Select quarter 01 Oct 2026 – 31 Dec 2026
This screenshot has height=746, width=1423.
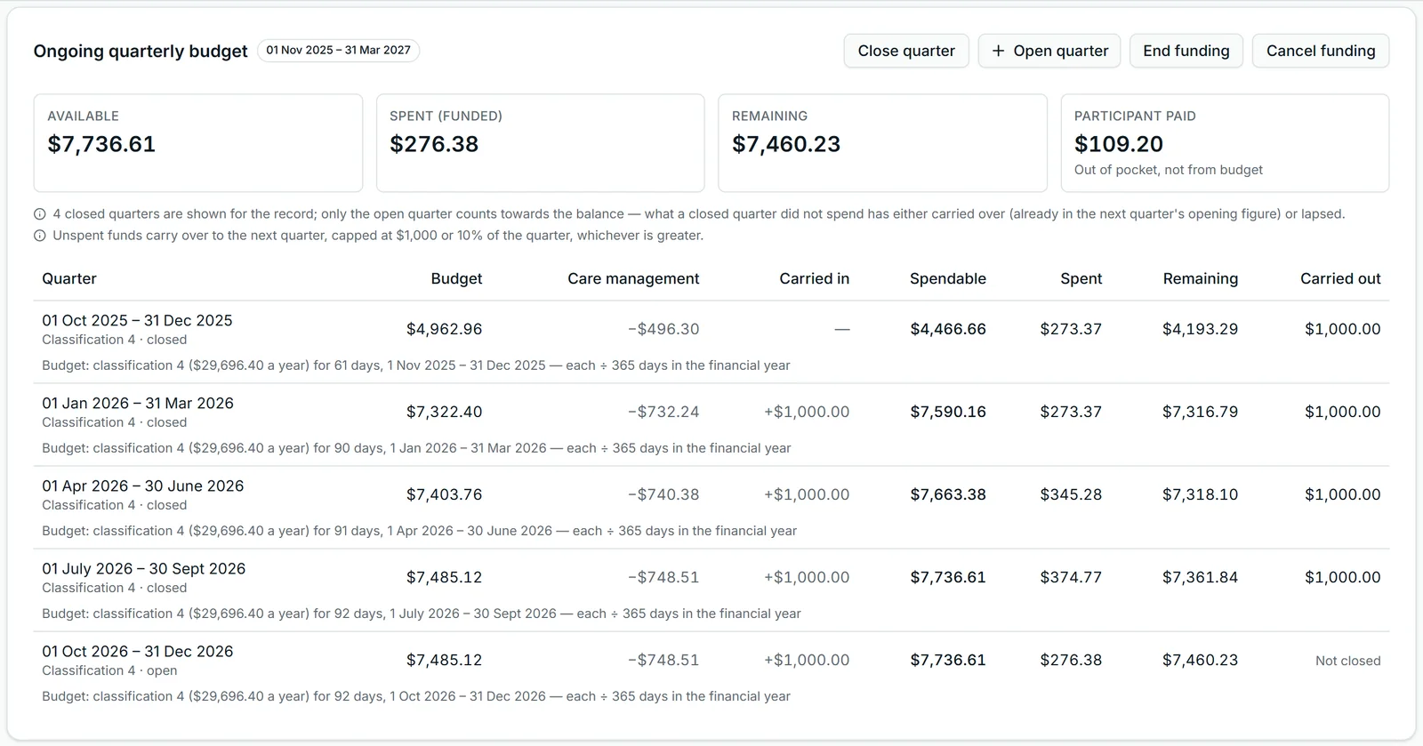(x=138, y=651)
